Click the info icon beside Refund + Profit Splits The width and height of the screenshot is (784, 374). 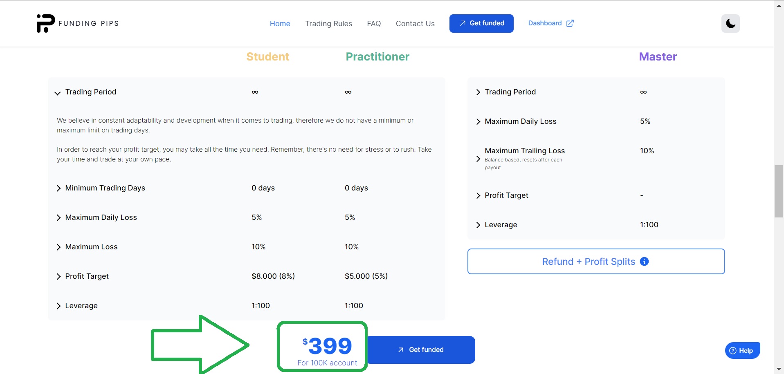point(644,262)
